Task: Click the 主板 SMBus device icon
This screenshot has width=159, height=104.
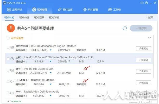Action: coord(12,59)
